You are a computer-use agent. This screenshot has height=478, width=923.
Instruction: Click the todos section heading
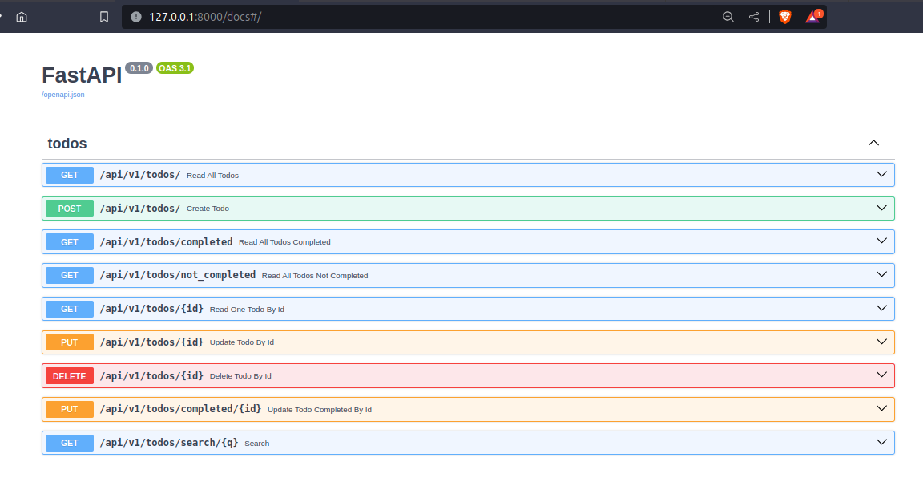(x=67, y=144)
